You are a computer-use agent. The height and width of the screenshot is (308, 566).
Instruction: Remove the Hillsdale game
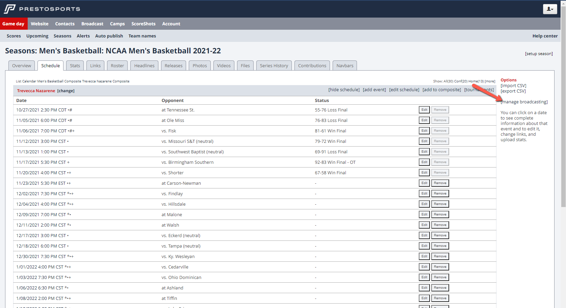tap(440, 204)
